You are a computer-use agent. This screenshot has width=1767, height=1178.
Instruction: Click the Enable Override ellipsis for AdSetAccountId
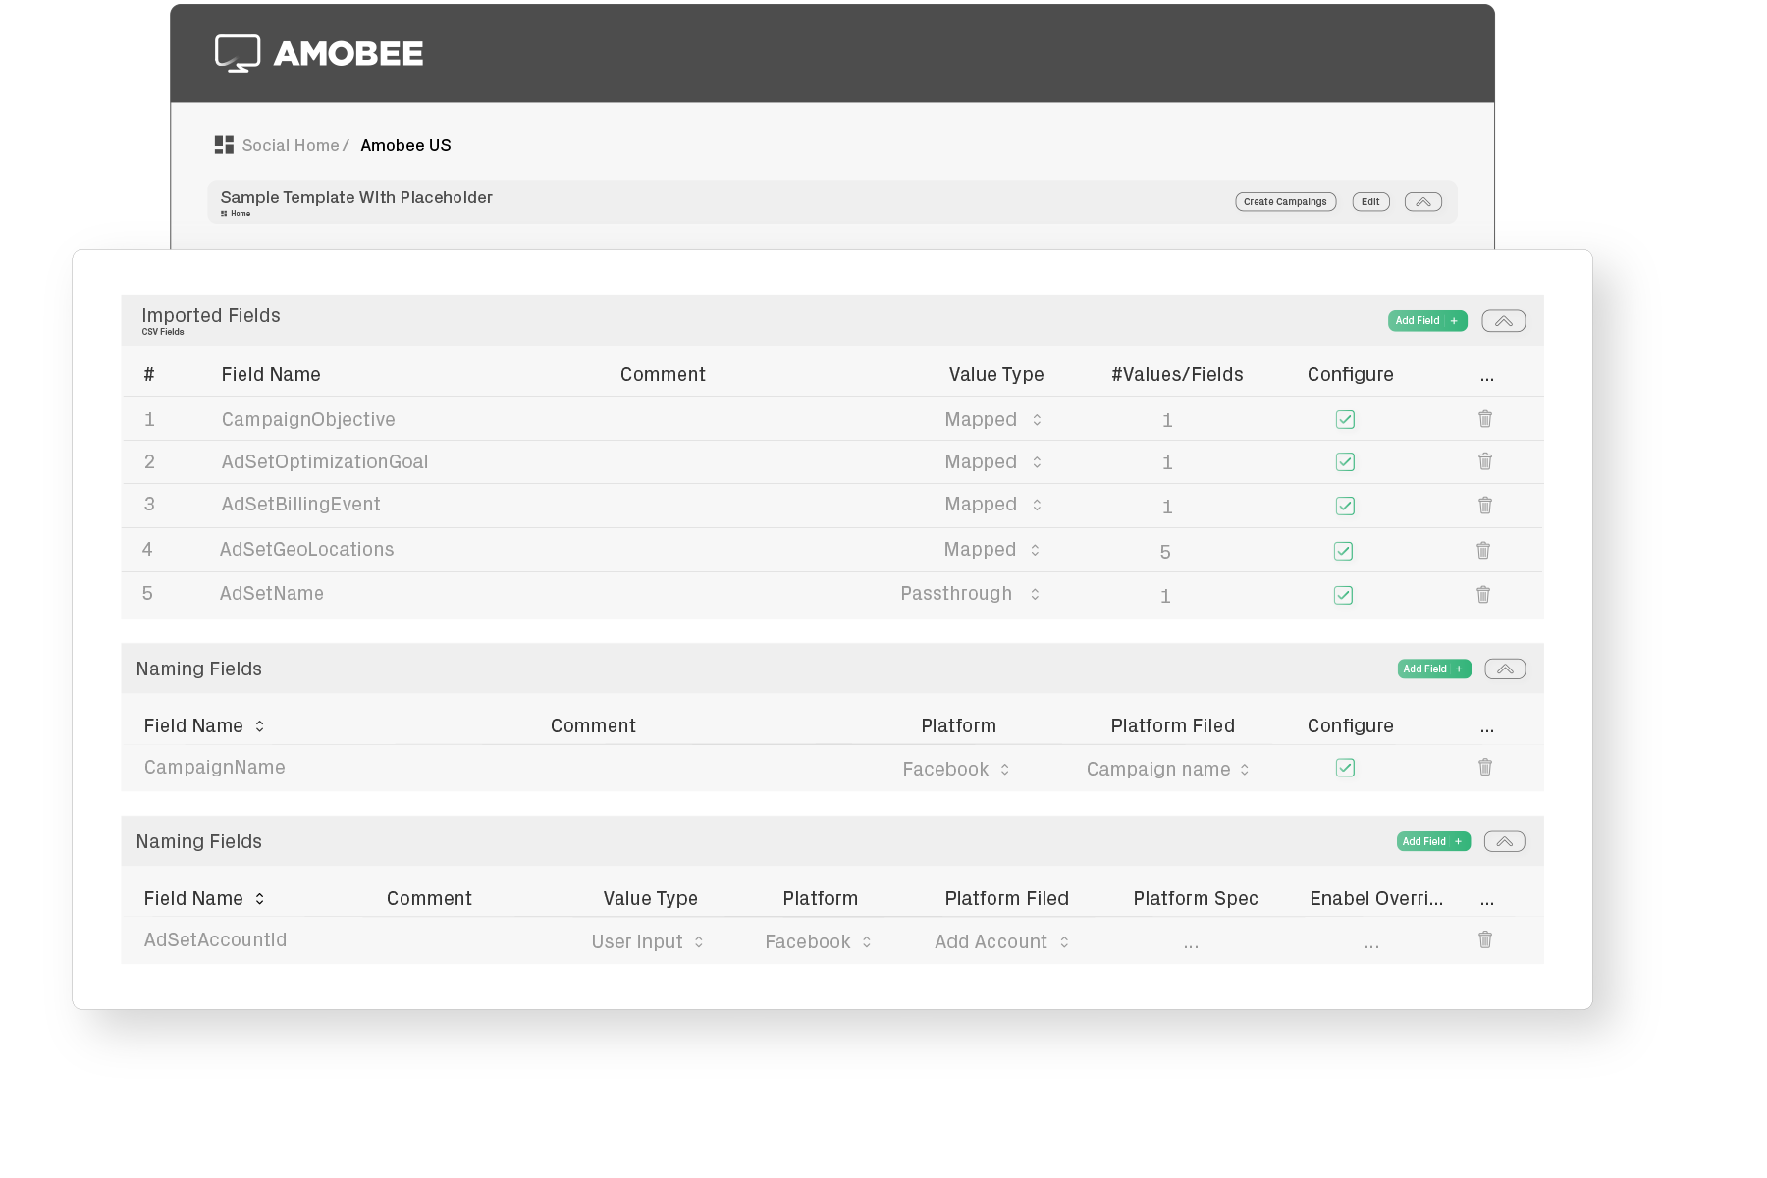1371,944
